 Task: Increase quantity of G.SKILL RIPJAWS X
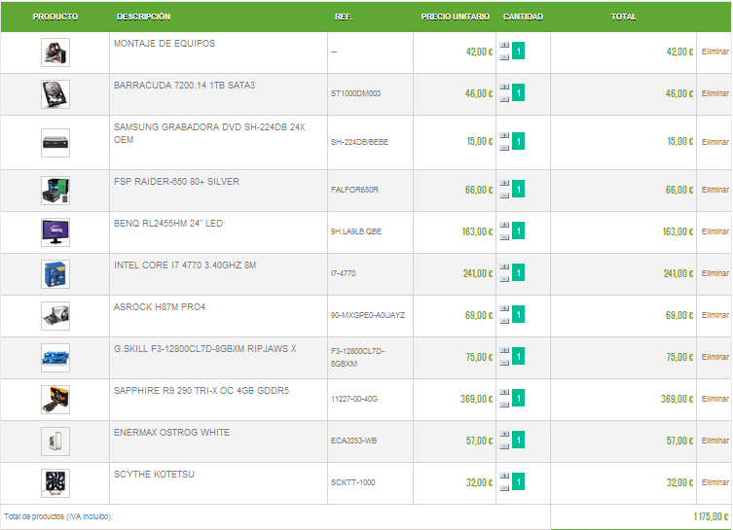(x=504, y=351)
